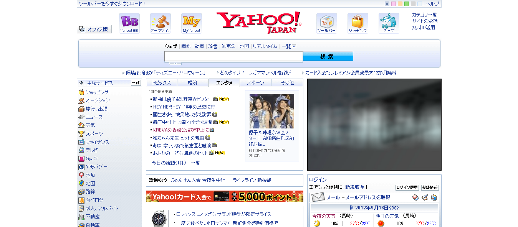Viewport: 518px width, 227px height.
Task: Open the きっず robot icon
Action: [389, 23]
